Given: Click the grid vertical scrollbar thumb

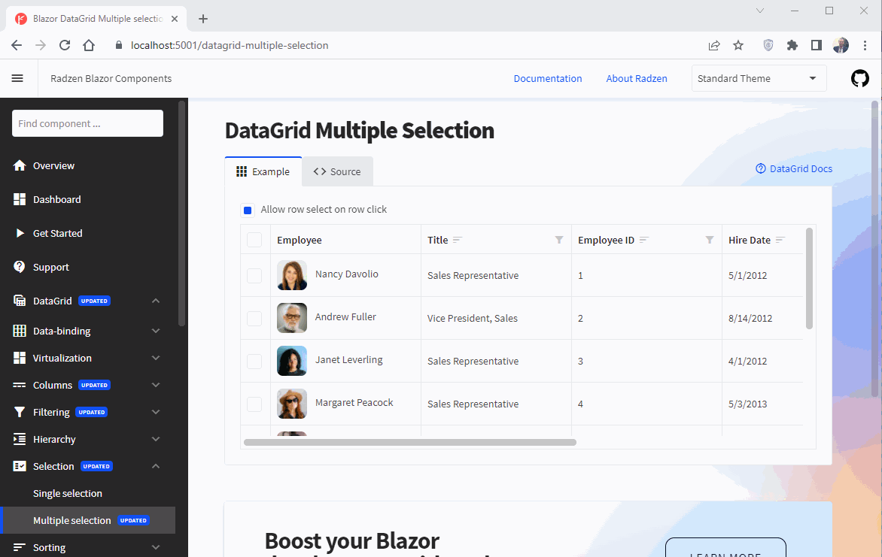Looking at the screenshot, I should coord(810,278).
